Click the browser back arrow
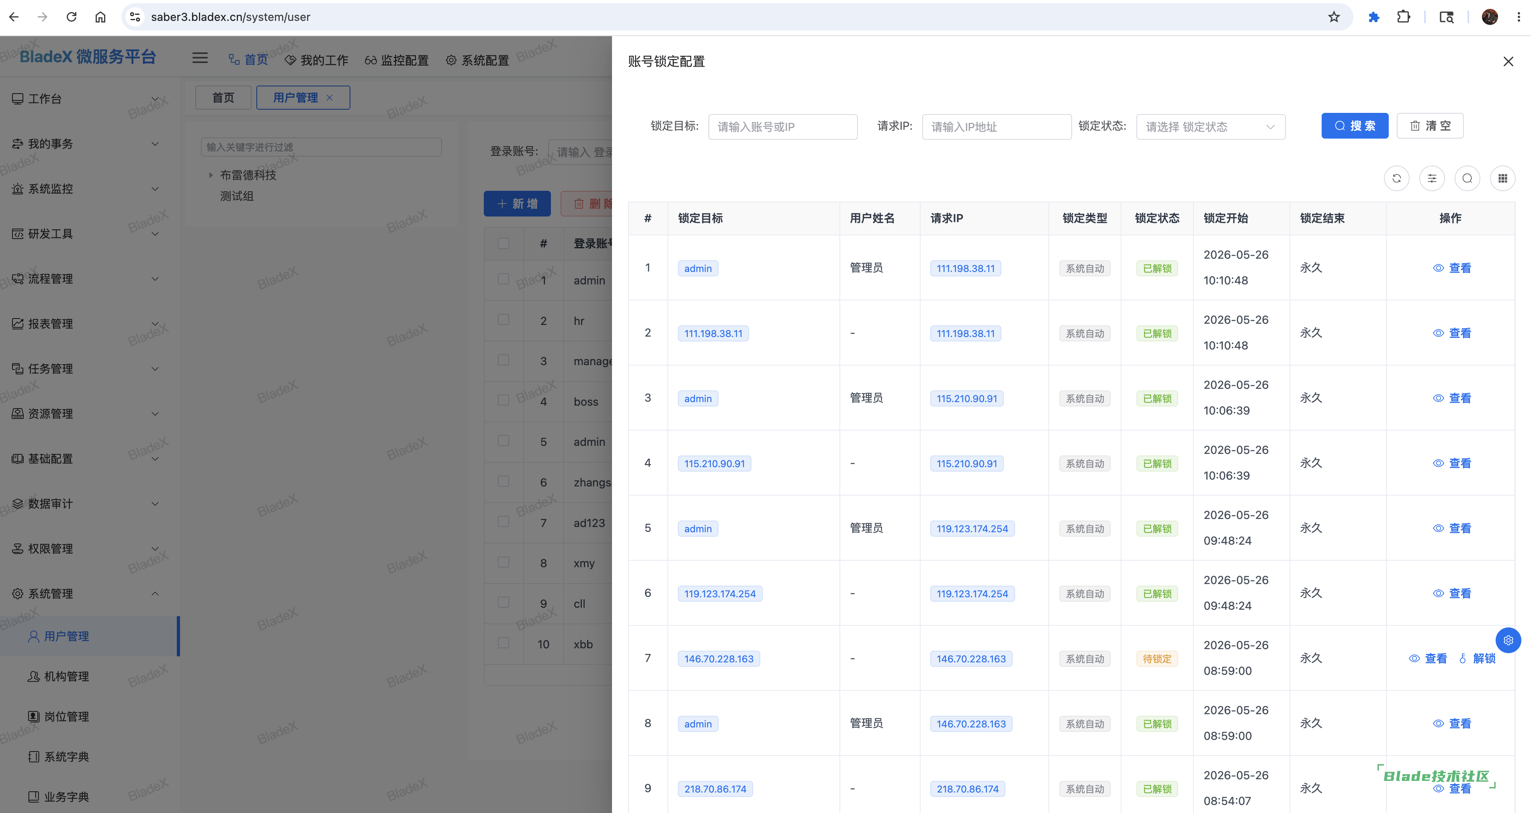 point(14,16)
